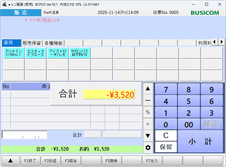Image resolution: width=226 pixels, height=167 pixels.
Task: Click F2伝返 function button
Action: pos(51,161)
